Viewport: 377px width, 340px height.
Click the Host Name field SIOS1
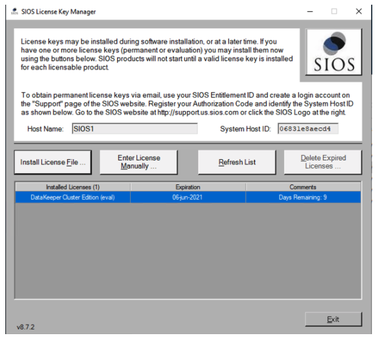coord(135,129)
